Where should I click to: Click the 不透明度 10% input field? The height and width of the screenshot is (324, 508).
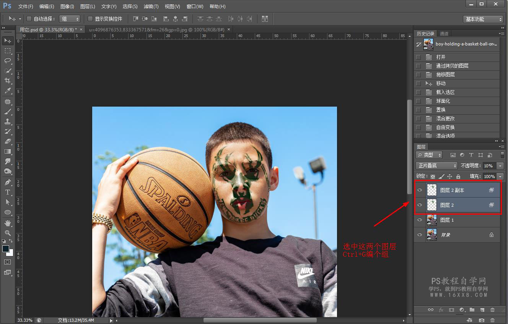click(489, 166)
